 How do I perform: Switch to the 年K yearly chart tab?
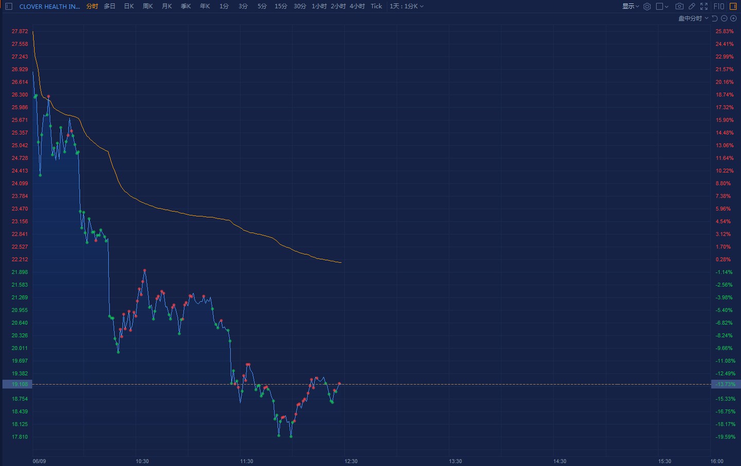205,6
